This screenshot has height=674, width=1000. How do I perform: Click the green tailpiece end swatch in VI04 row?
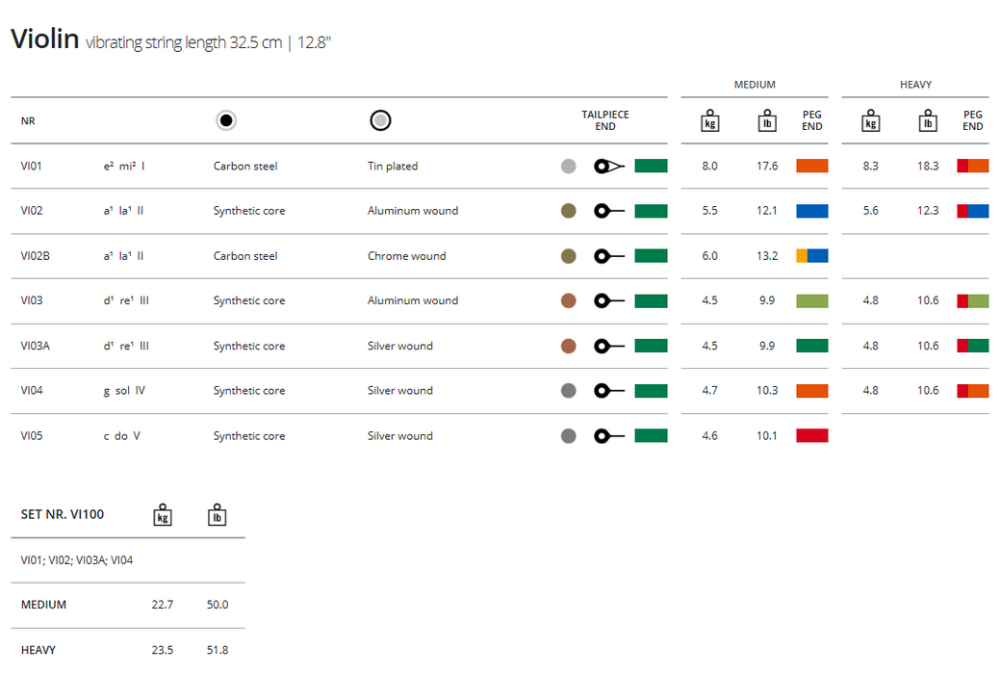coord(651,391)
